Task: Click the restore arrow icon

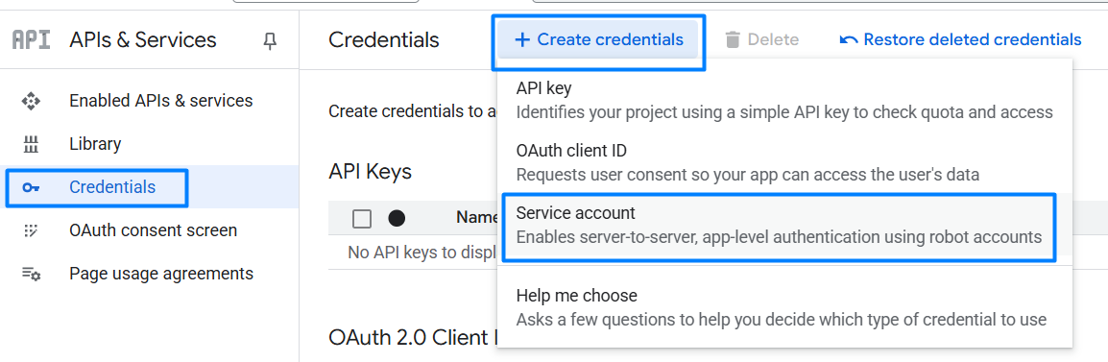Action: point(848,39)
